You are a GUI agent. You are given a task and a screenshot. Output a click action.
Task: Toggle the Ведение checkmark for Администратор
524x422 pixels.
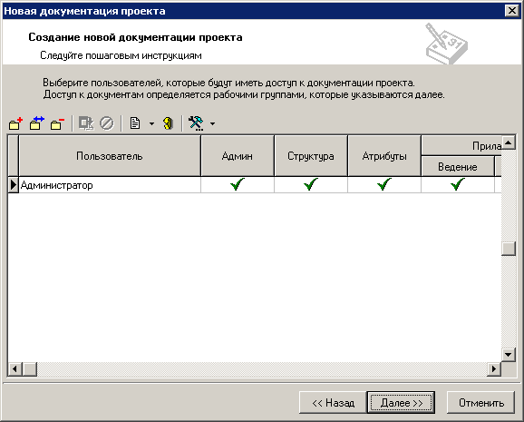coord(458,184)
